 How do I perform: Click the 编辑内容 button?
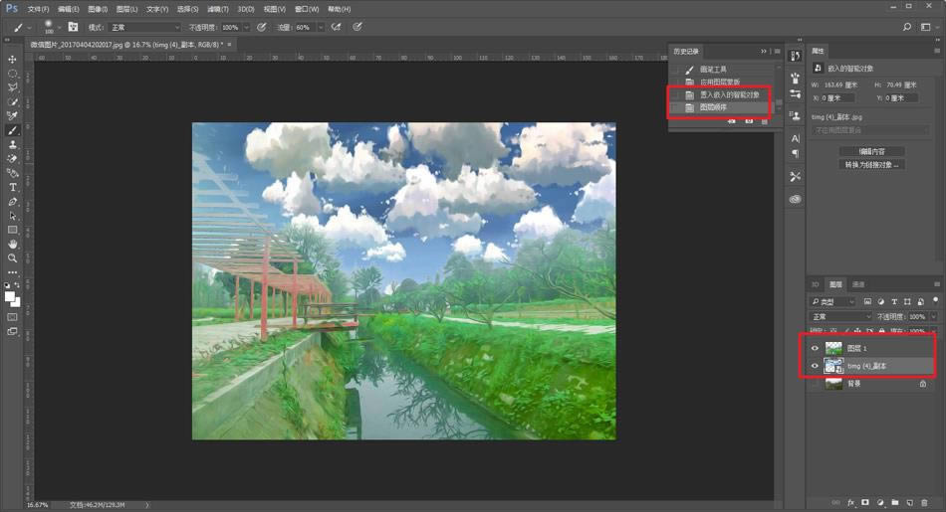click(x=871, y=151)
